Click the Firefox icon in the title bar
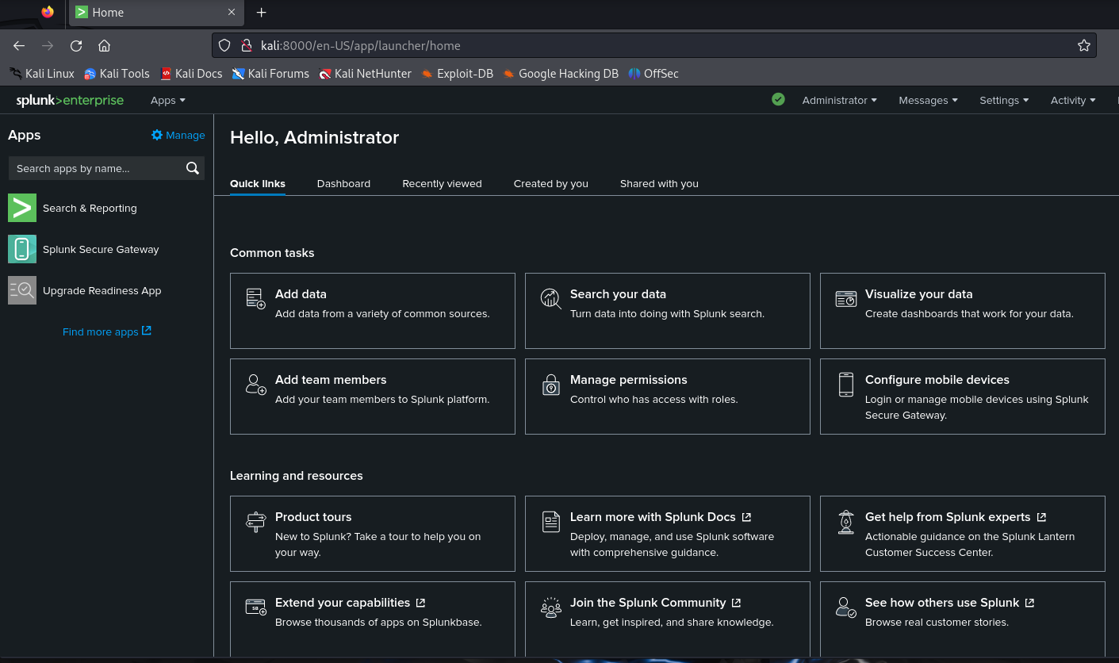This screenshot has height=663, width=1119. click(x=48, y=12)
